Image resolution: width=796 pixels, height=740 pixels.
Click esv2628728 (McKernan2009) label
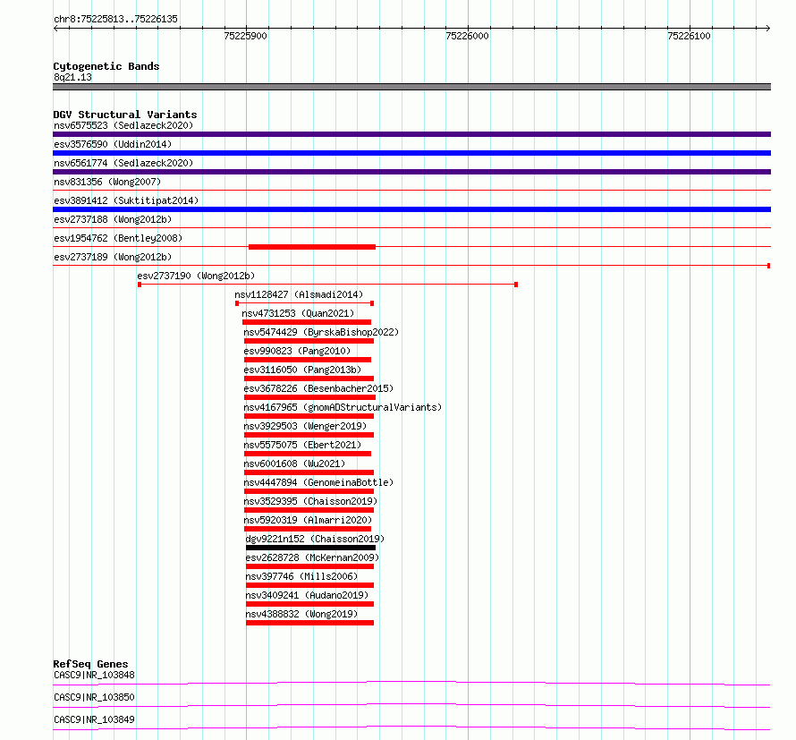(x=312, y=557)
